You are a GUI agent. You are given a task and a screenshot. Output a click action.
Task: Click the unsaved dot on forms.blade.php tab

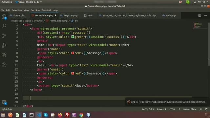click(55, 15)
